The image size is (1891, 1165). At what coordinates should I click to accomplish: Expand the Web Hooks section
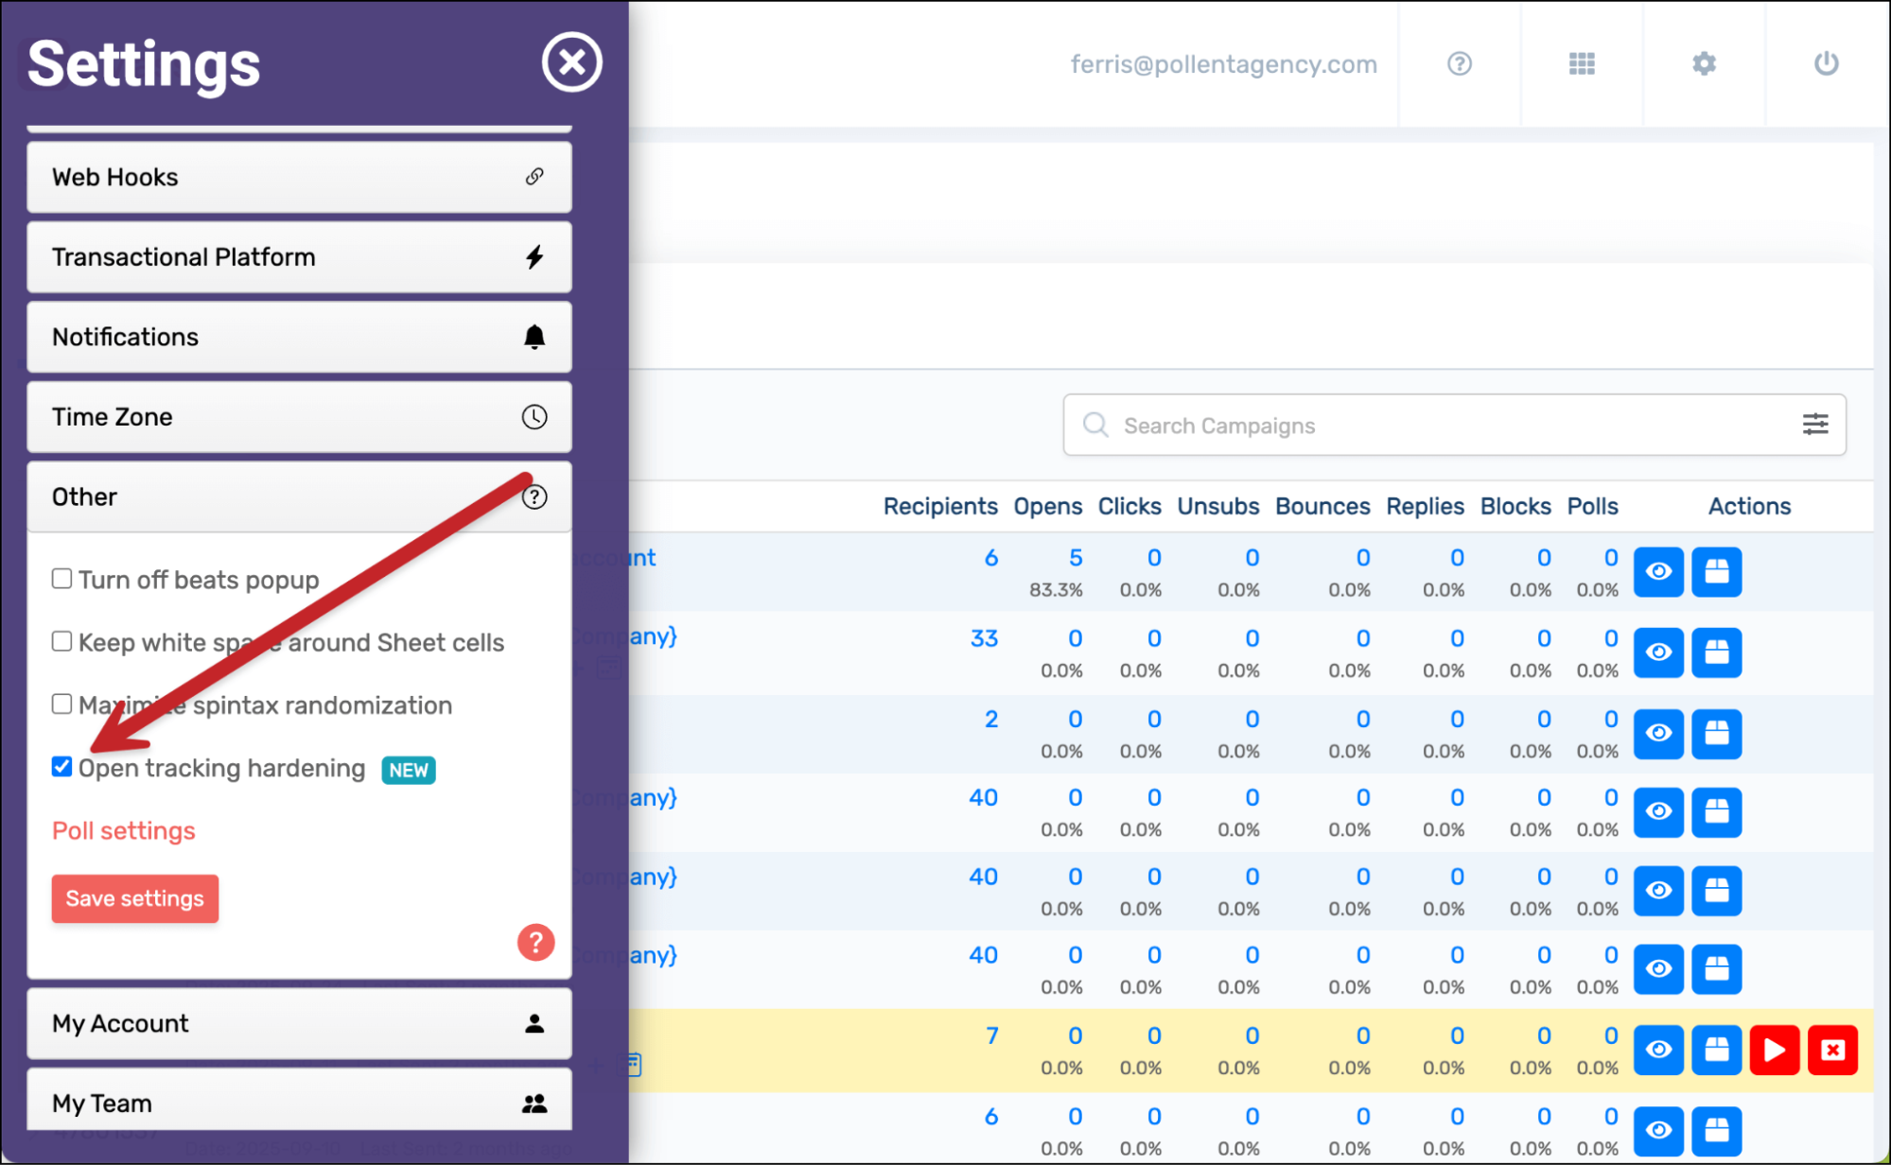tap(299, 177)
